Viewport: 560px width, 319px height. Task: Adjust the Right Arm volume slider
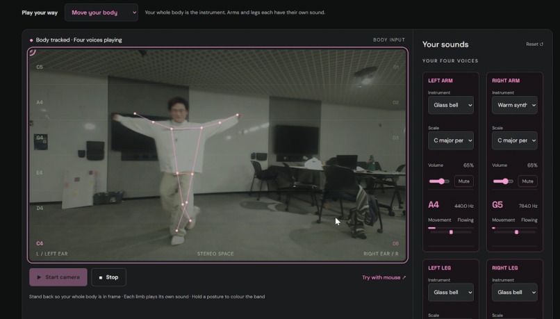point(503,181)
